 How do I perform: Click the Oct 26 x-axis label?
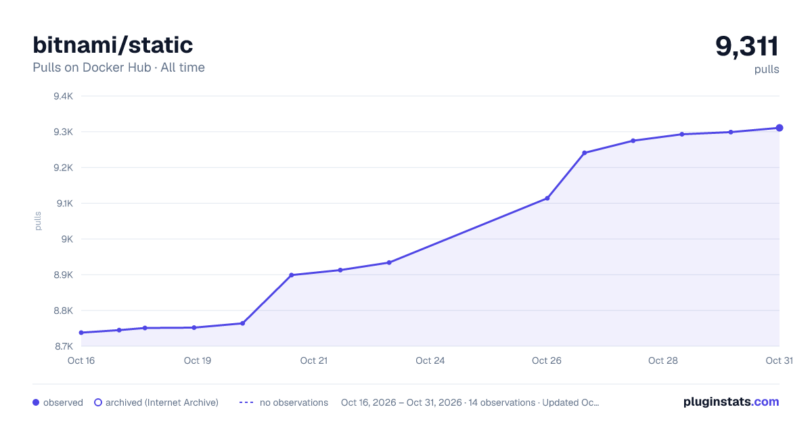pyautogui.click(x=547, y=360)
